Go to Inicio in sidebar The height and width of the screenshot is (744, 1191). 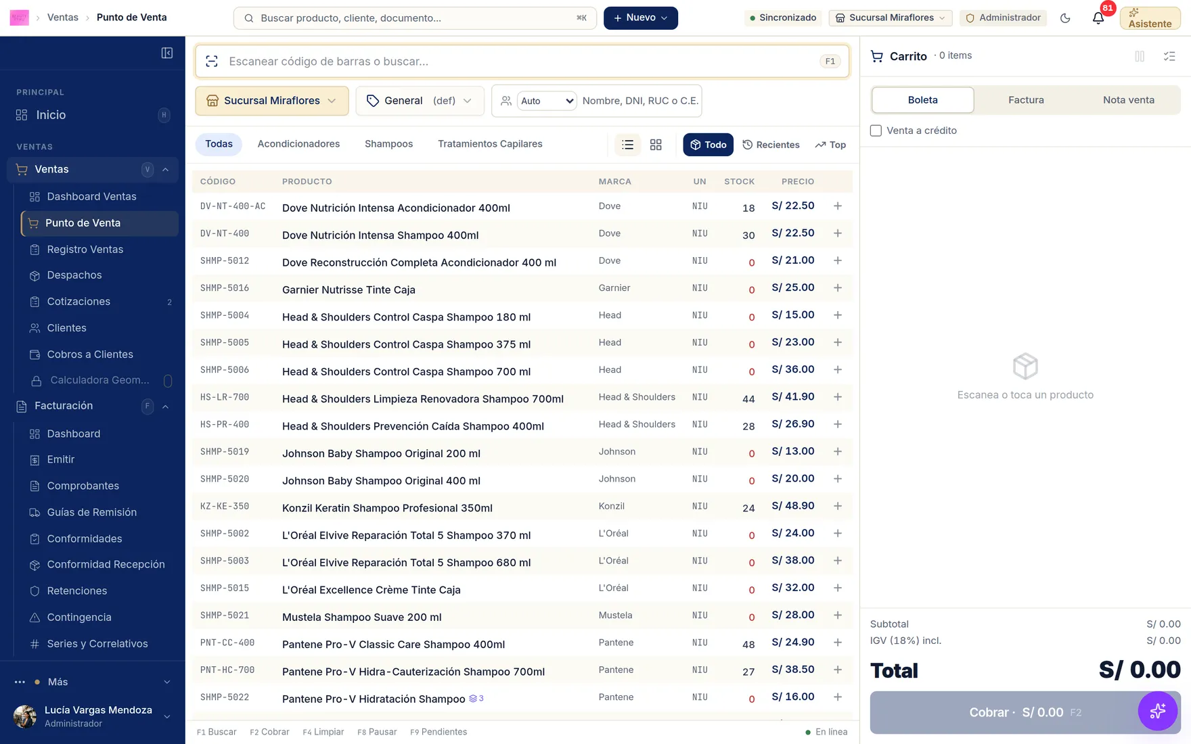[x=93, y=115]
